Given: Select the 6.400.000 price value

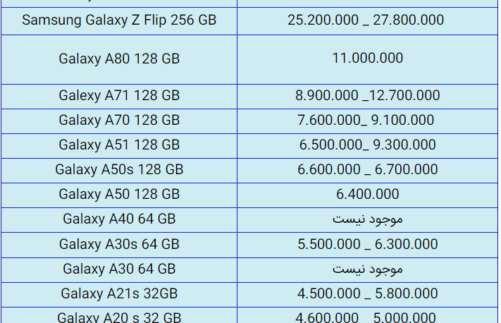Looking at the screenshot, I should pyautogui.click(x=367, y=194).
